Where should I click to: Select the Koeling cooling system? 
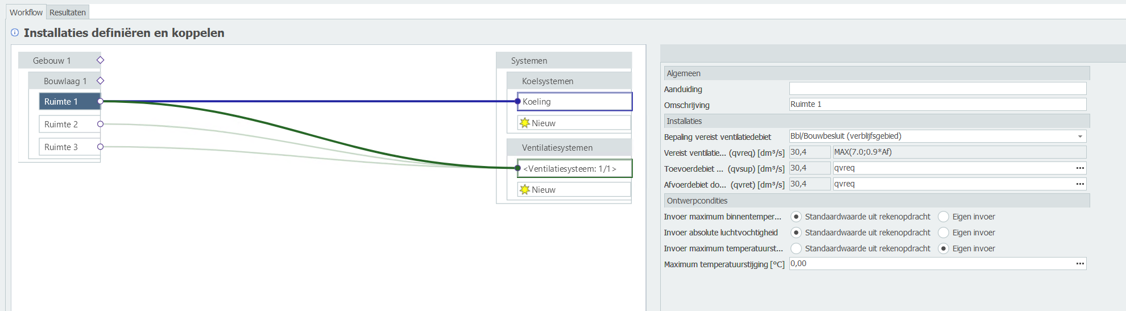(x=574, y=101)
